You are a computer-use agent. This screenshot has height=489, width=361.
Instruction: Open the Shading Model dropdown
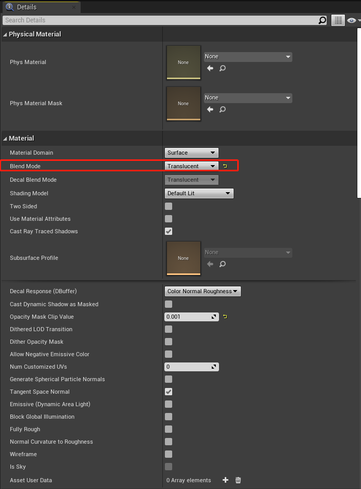[199, 193]
